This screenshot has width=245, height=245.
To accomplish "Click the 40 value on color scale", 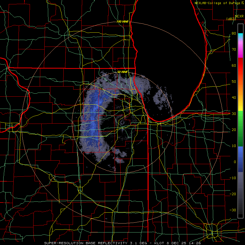I will [x=234, y=98].
